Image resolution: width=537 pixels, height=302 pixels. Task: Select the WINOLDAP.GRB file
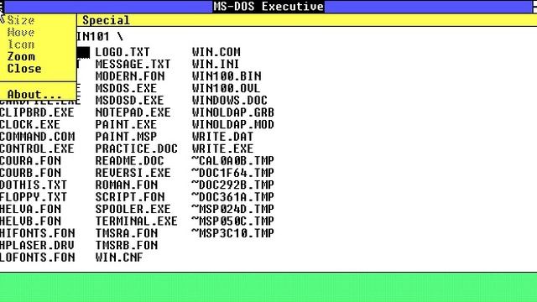pos(233,112)
